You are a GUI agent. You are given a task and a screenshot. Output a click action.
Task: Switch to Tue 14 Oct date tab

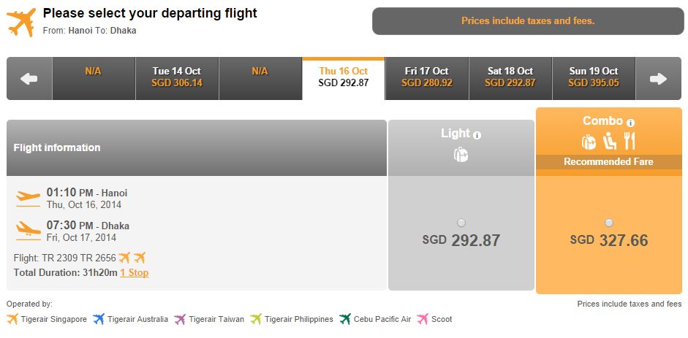(x=177, y=79)
